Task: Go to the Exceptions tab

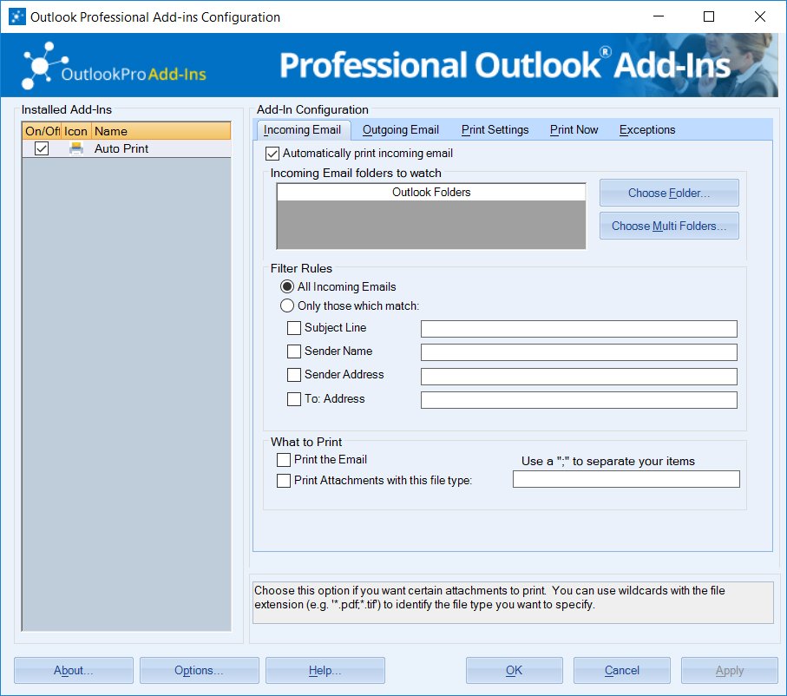Action: click(646, 130)
